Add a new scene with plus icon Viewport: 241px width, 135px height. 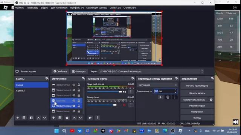point(18,118)
